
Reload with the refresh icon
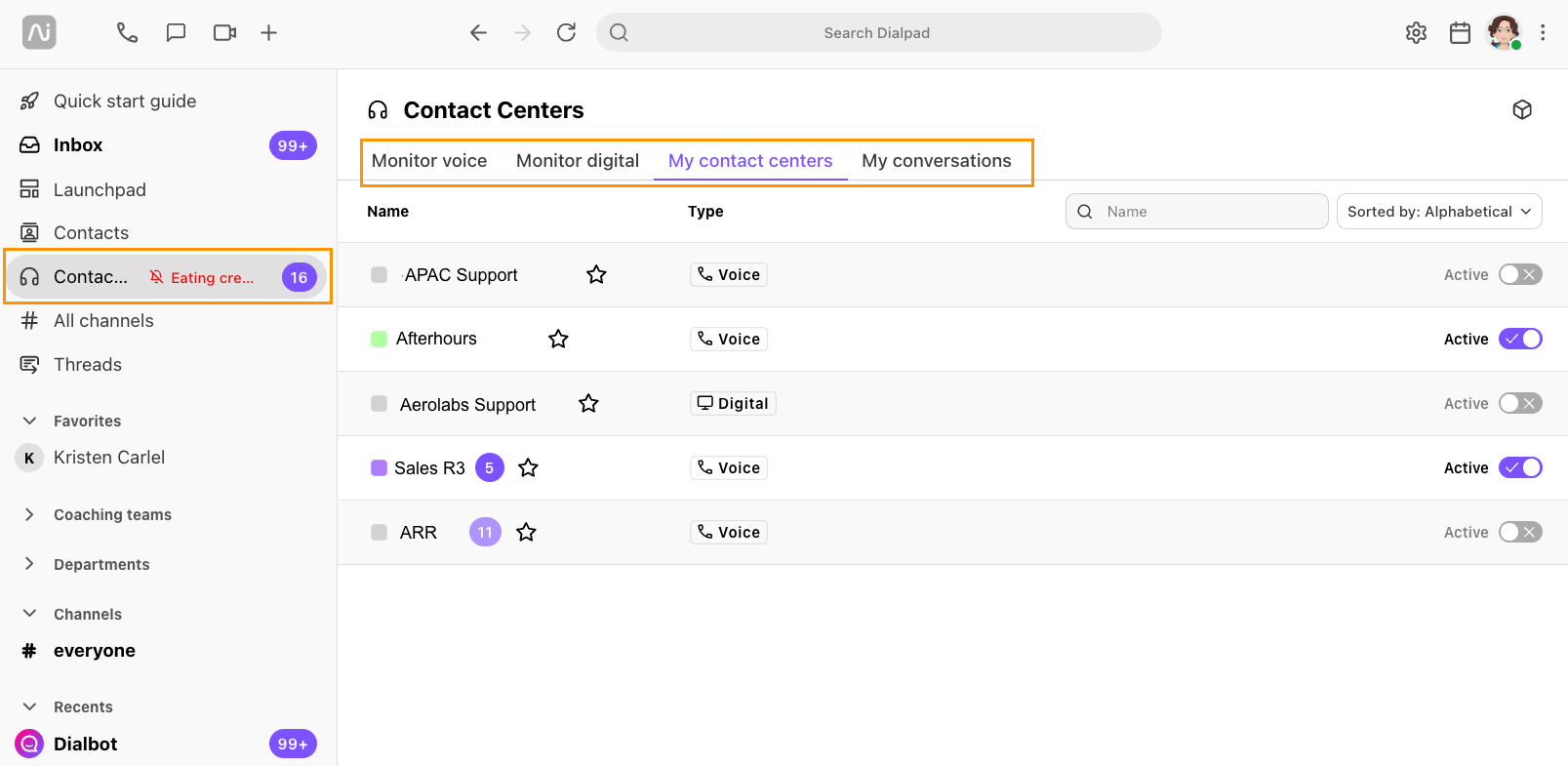[x=566, y=32]
